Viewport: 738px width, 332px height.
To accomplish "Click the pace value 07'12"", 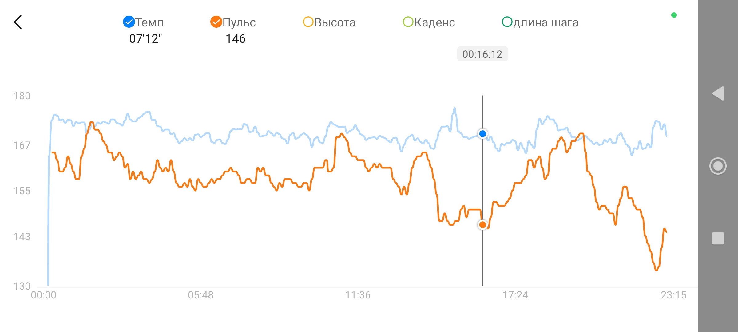I will click(x=145, y=39).
